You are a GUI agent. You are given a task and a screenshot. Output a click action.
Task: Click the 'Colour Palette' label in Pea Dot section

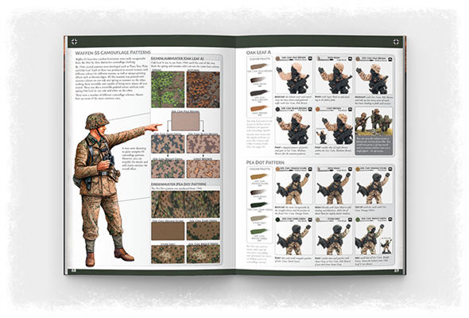coord(259,169)
